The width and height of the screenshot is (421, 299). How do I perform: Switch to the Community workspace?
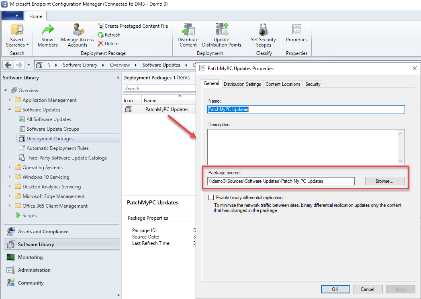click(x=62, y=283)
